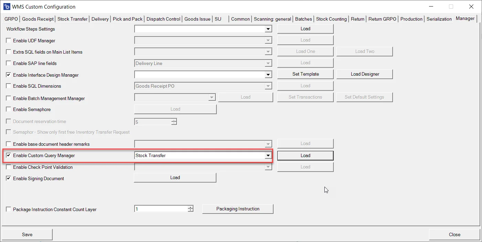Image resolution: width=482 pixels, height=242 pixels.
Task: Open the Batch Management Manager dropdown
Action: (212, 98)
